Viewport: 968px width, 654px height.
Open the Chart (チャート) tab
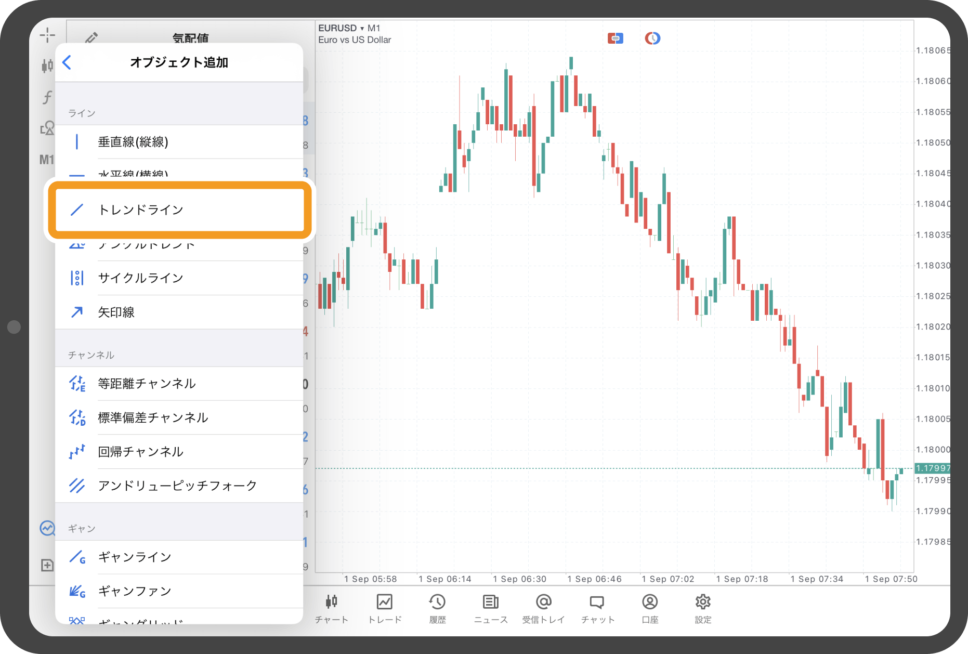(332, 609)
